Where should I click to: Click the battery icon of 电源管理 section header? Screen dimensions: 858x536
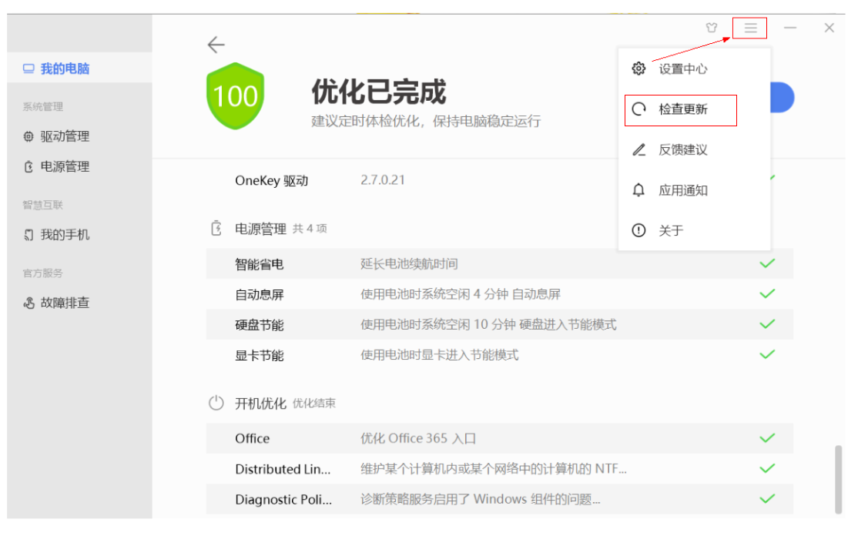click(216, 228)
